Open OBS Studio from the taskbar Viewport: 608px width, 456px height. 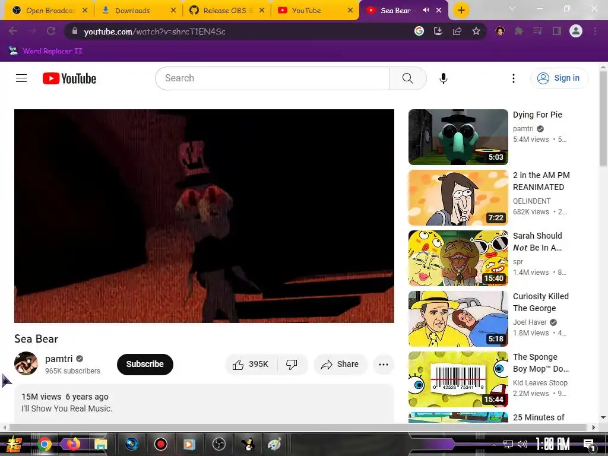(x=219, y=444)
